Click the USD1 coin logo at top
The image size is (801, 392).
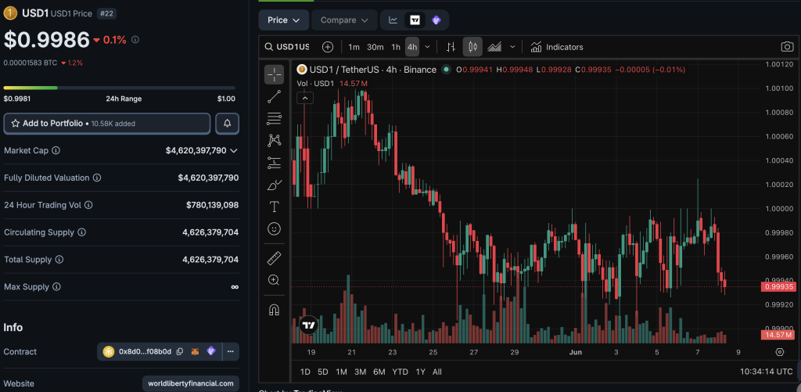point(11,13)
